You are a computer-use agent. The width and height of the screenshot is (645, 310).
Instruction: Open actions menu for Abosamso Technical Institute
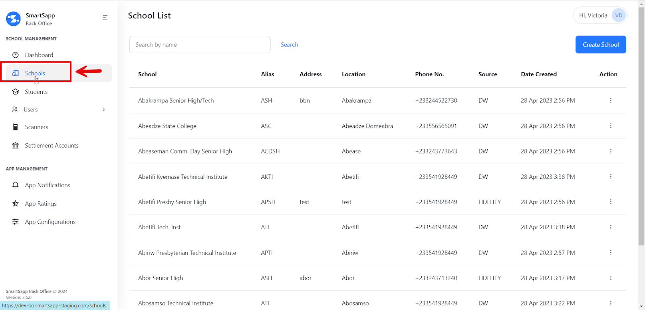(611, 303)
